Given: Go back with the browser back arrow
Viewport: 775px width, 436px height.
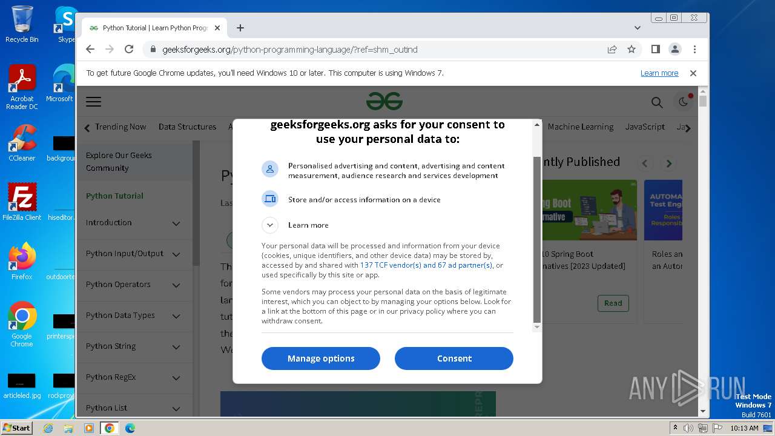Looking at the screenshot, I should point(90,50).
